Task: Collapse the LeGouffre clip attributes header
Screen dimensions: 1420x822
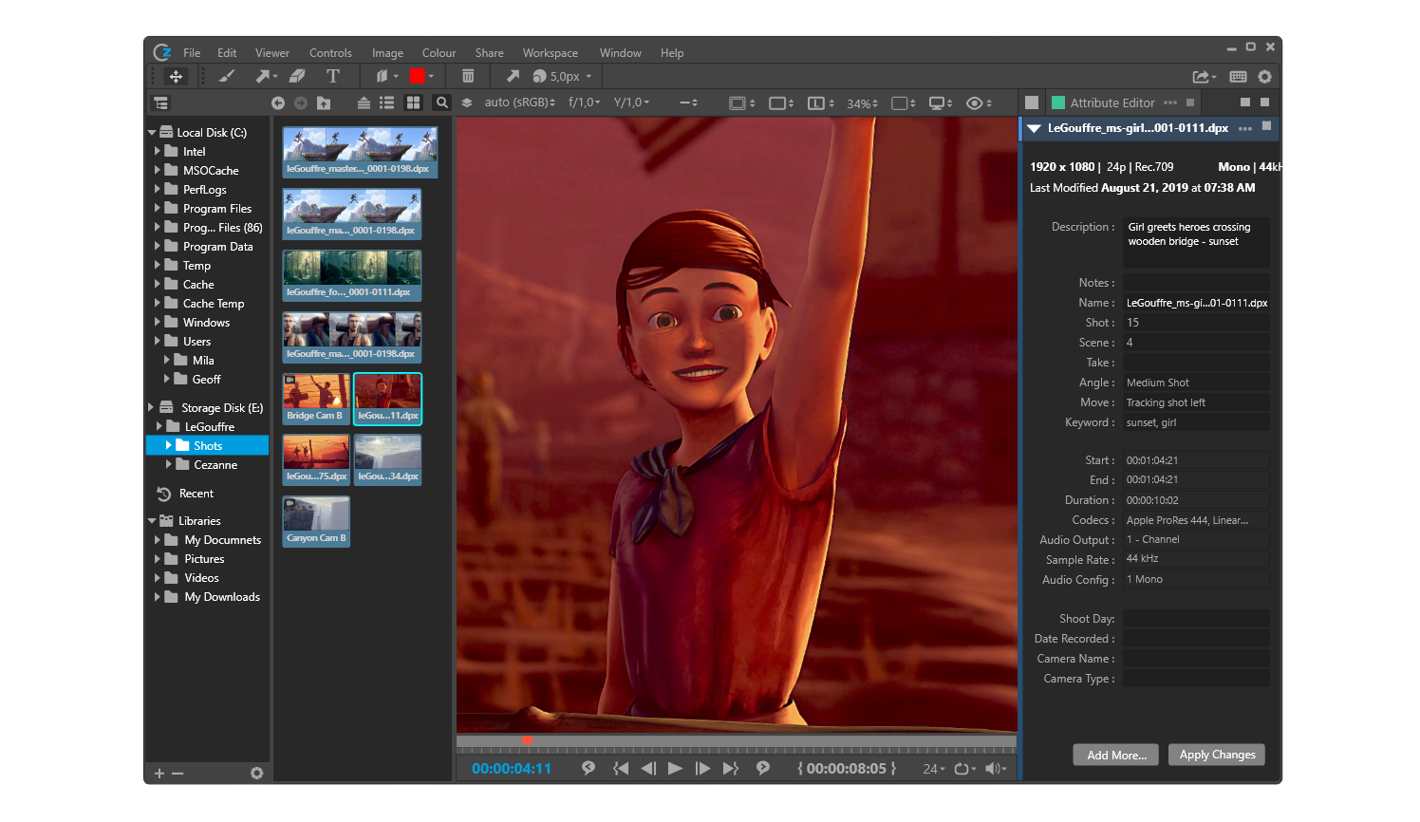Action: 1035,128
